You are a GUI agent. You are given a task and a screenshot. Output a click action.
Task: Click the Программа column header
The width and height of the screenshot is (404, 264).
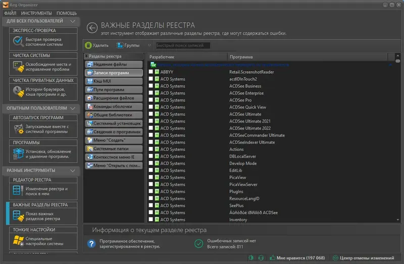[308, 57]
